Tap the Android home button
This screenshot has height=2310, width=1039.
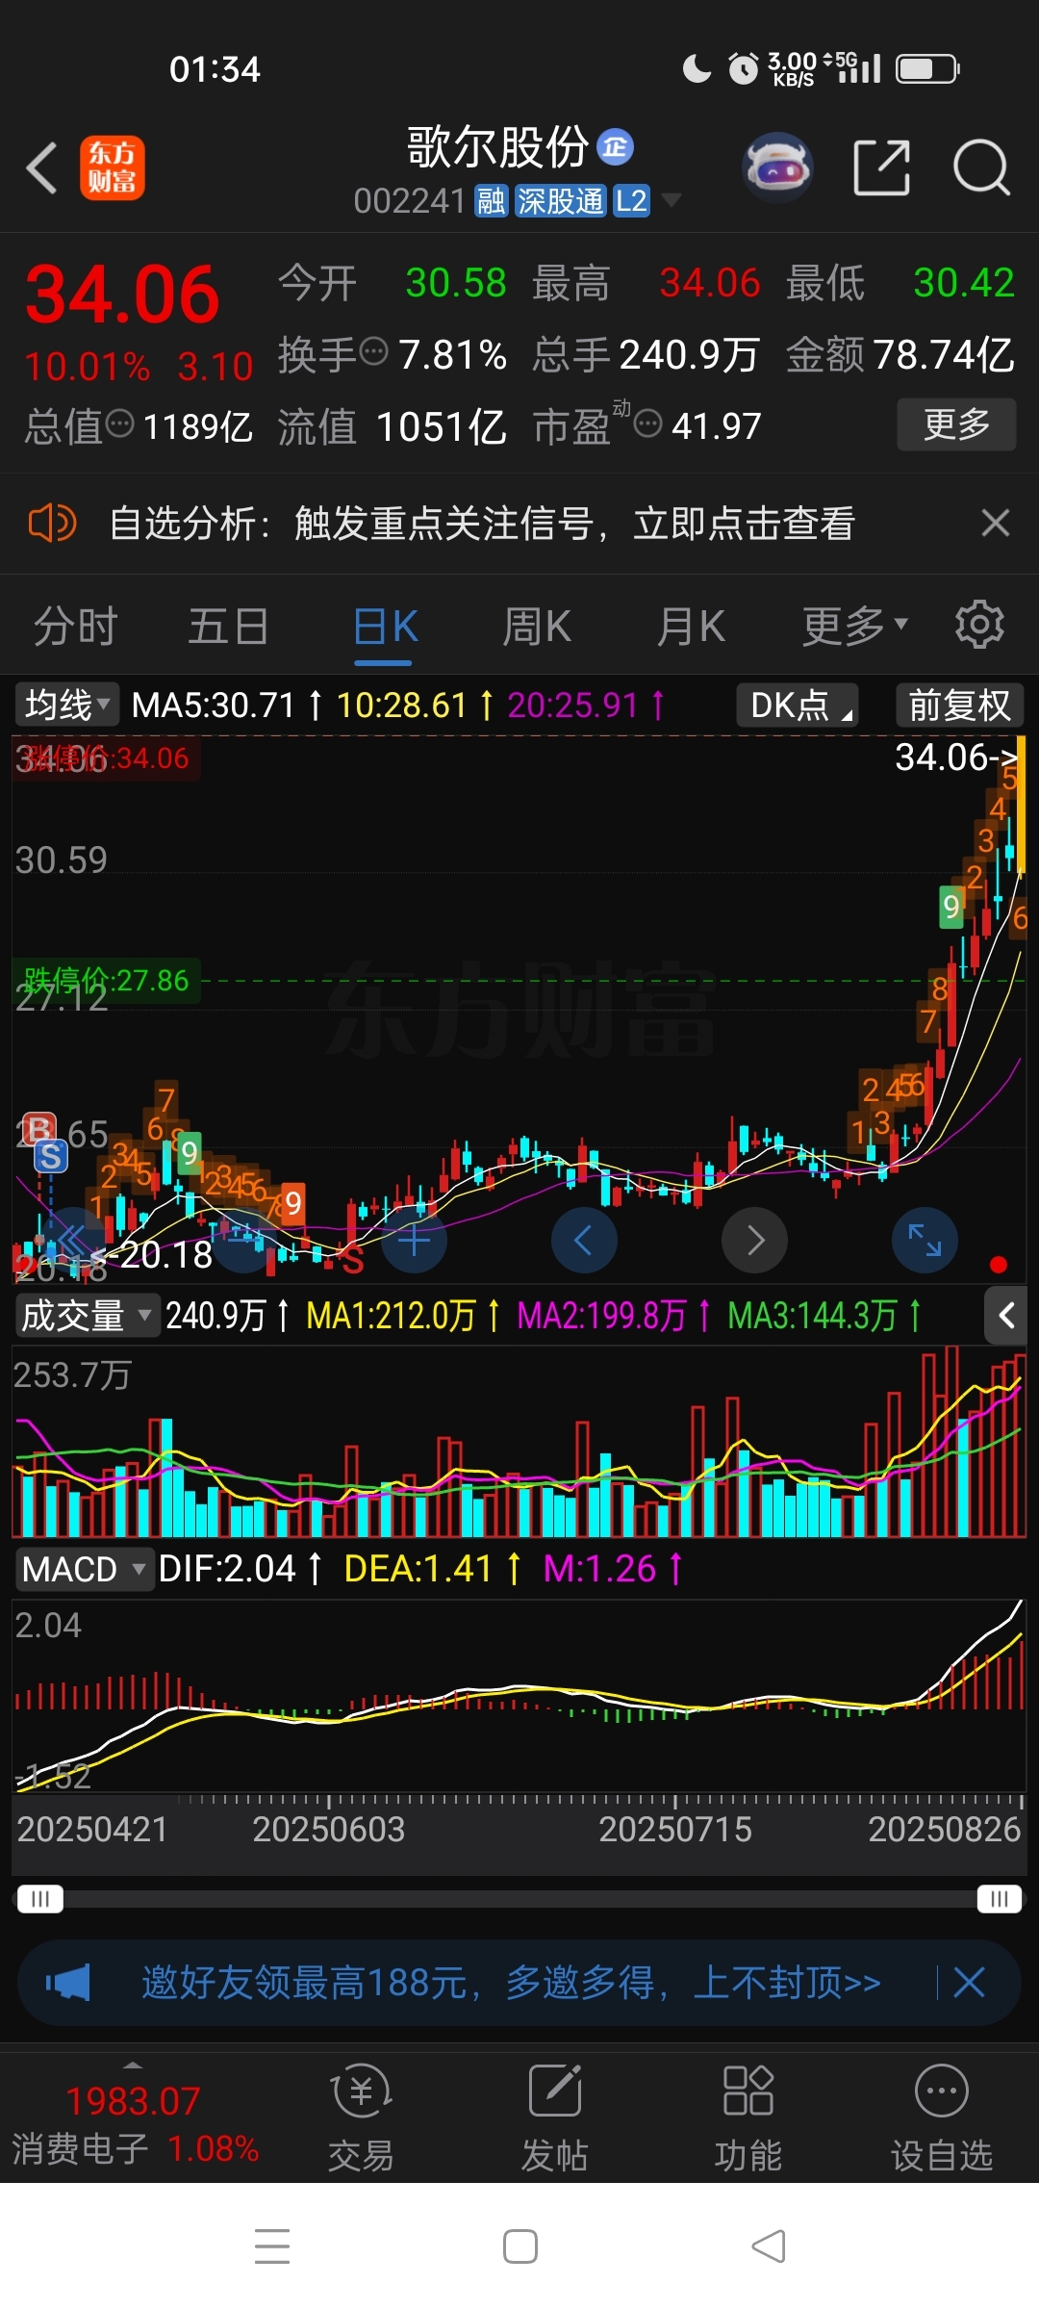[520, 2246]
